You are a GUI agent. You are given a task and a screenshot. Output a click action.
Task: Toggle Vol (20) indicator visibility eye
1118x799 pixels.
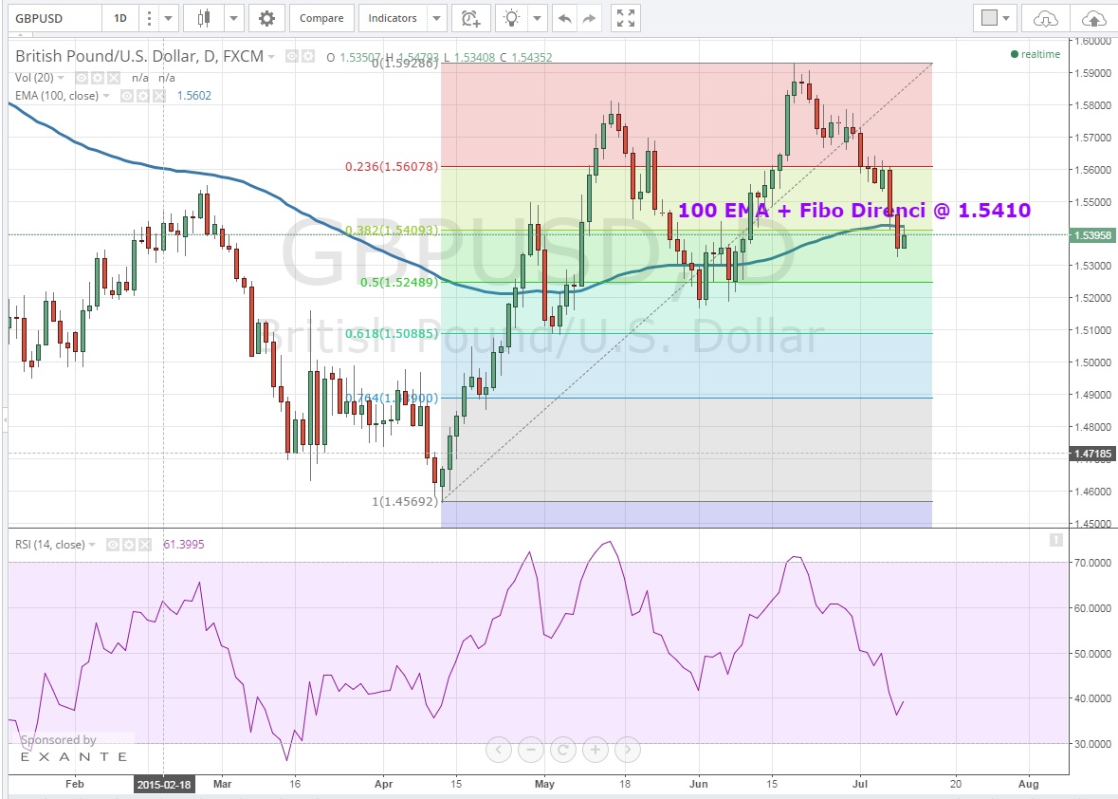pyautogui.click(x=82, y=78)
